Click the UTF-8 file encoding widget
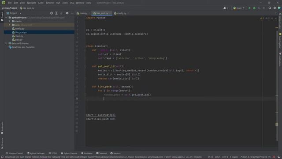This screenshot has height=159, width=282. coord(225,157)
